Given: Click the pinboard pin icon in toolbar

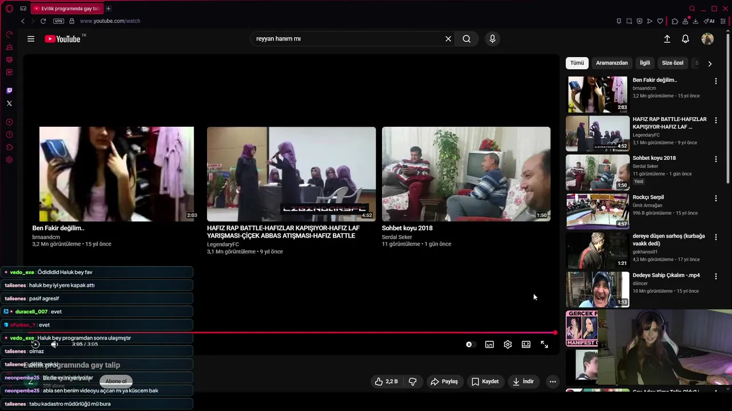Looking at the screenshot, I should (619, 21).
